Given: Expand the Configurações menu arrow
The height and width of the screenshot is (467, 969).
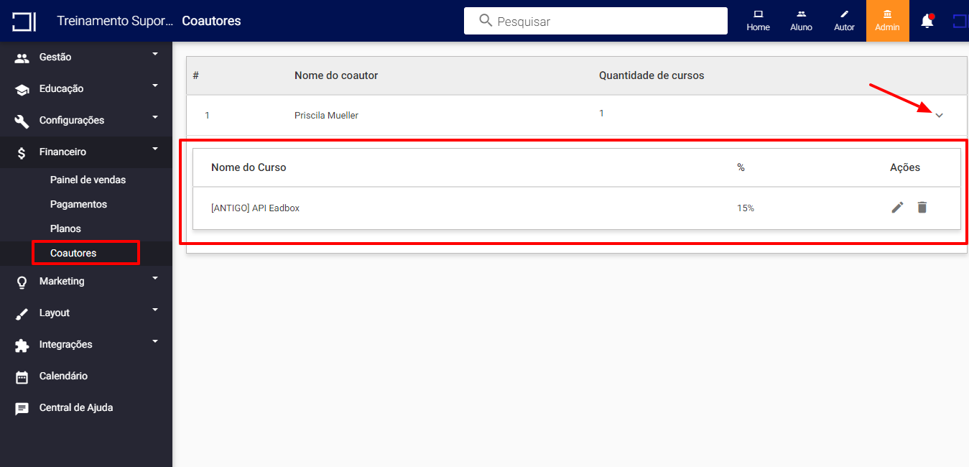Looking at the screenshot, I should 155,117.
